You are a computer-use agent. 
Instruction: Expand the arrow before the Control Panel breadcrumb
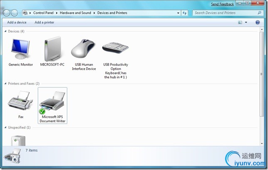(x=30, y=13)
